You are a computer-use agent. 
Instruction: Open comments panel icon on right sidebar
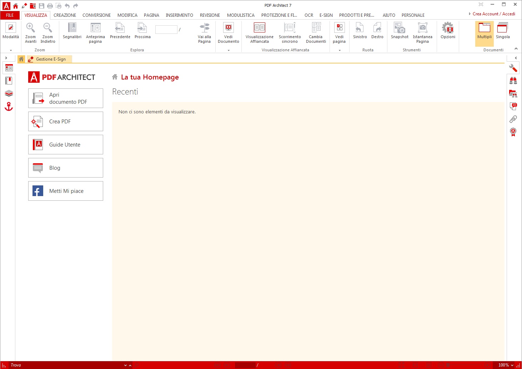pos(513,106)
